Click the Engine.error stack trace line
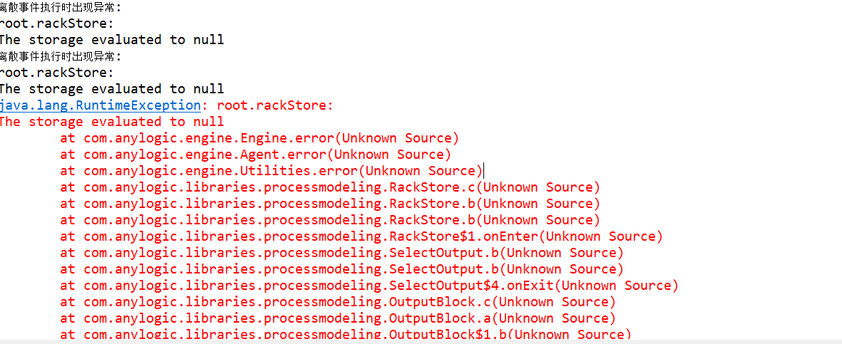This screenshot has height=344, width=842. tap(260, 138)
